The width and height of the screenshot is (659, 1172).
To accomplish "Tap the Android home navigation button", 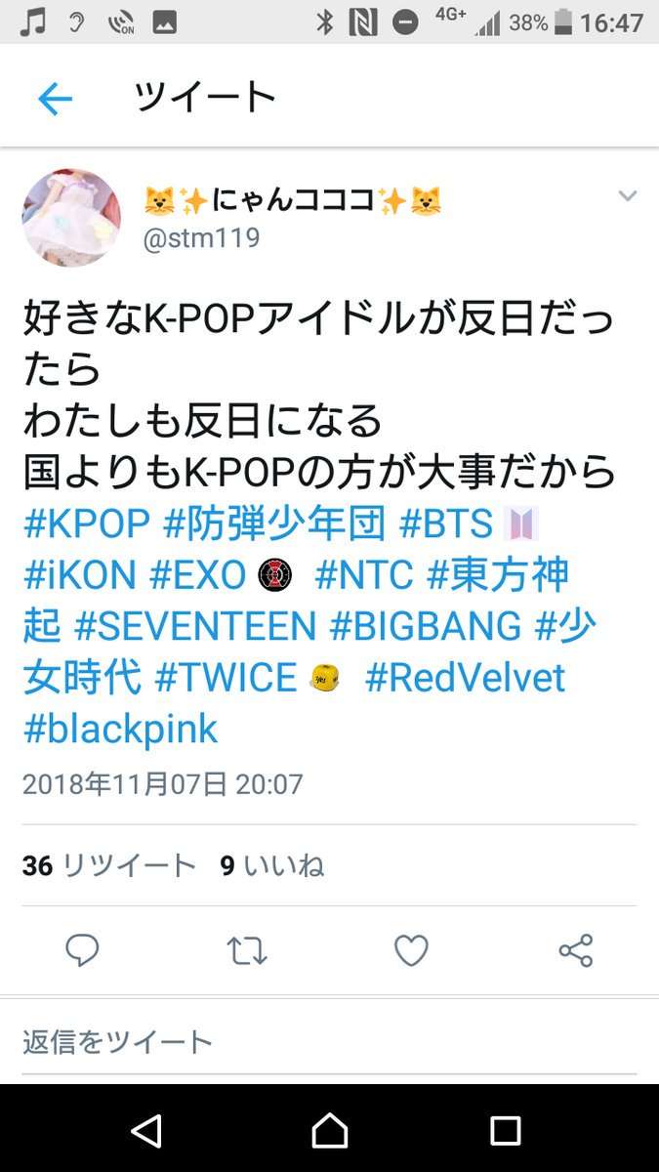I will pos(329,1130).
